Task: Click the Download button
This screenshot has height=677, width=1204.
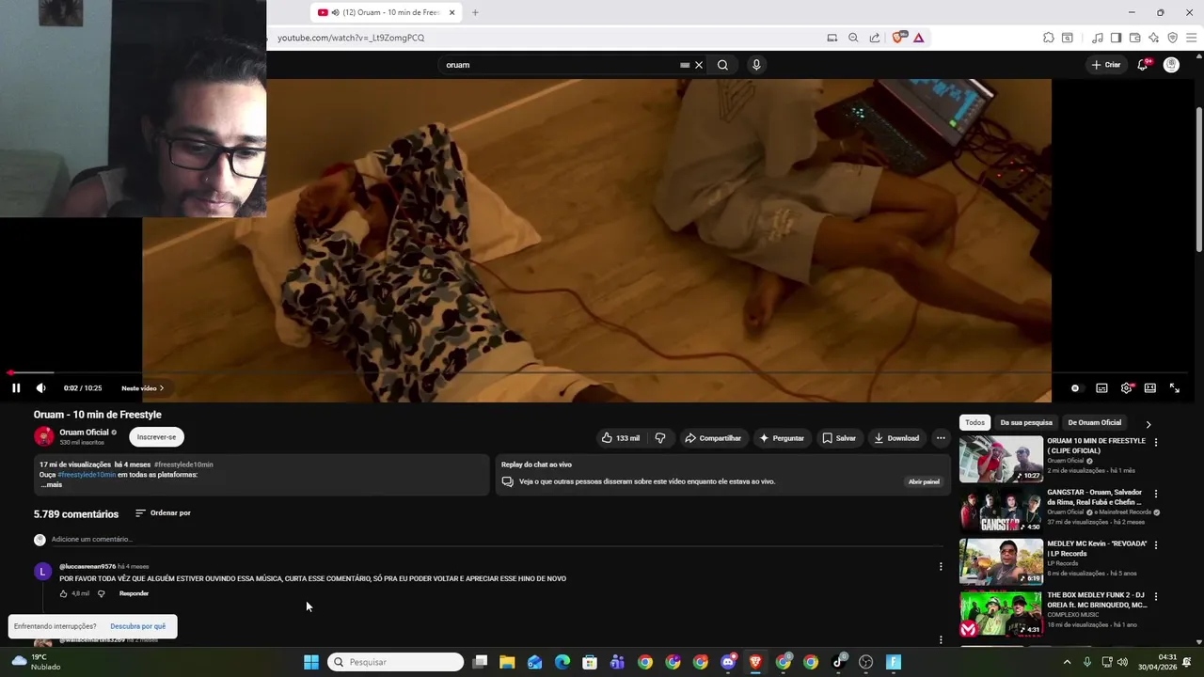Action: (896, 438)
